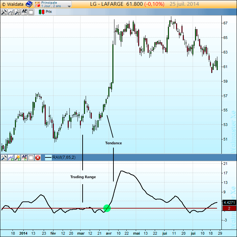Click the 59 price axis label

[x=225, y=81]
